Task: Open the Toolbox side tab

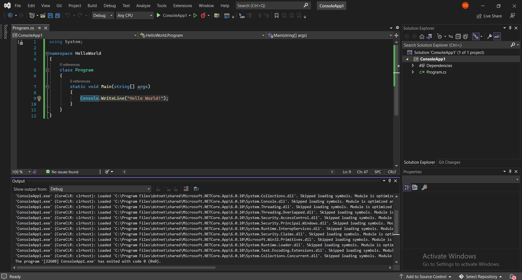Action: (5, 32)
